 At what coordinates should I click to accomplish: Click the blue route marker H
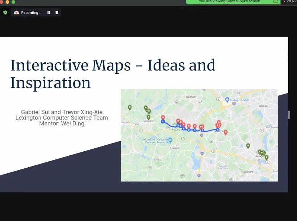click(163, 122)
